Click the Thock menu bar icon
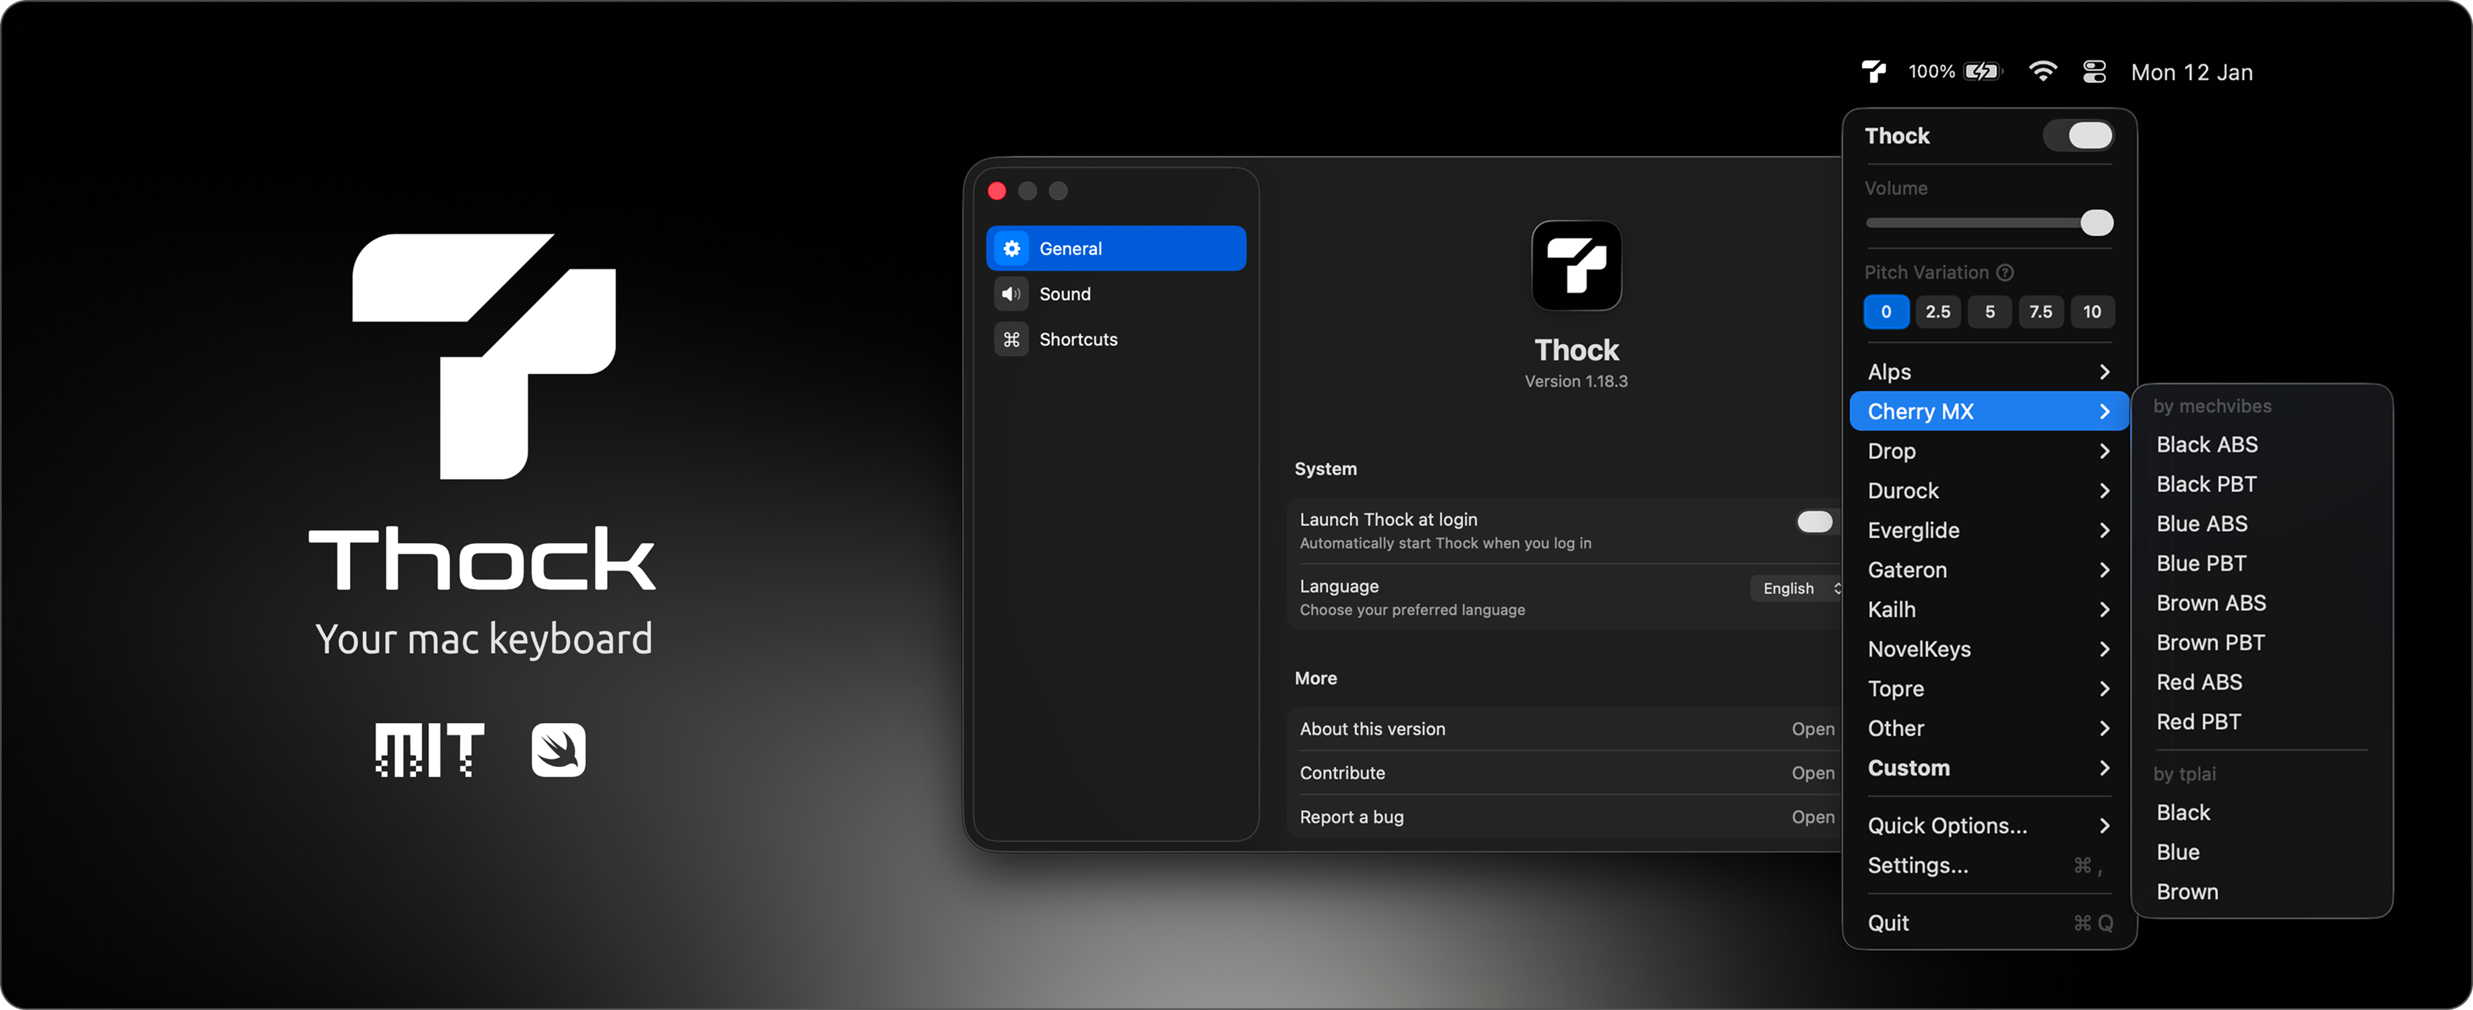The image size is (2473, 1010). tap(1873, 72)
